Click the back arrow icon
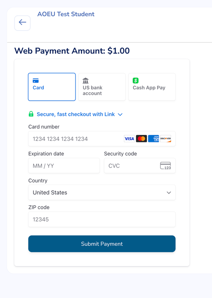The height and width of the screenshot is (298, 212). tap(22, 22)
